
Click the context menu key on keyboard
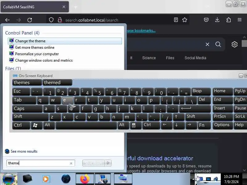pyautogui.click(x=136, y=125)
